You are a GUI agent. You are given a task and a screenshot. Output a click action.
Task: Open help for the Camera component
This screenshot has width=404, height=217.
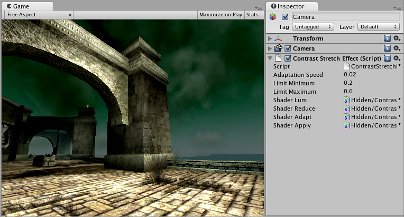click(x=387, y=48)
